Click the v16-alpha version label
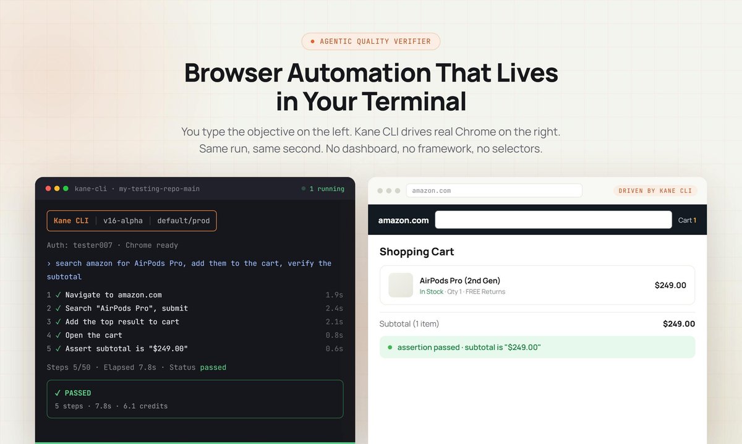 pos(123,221)
